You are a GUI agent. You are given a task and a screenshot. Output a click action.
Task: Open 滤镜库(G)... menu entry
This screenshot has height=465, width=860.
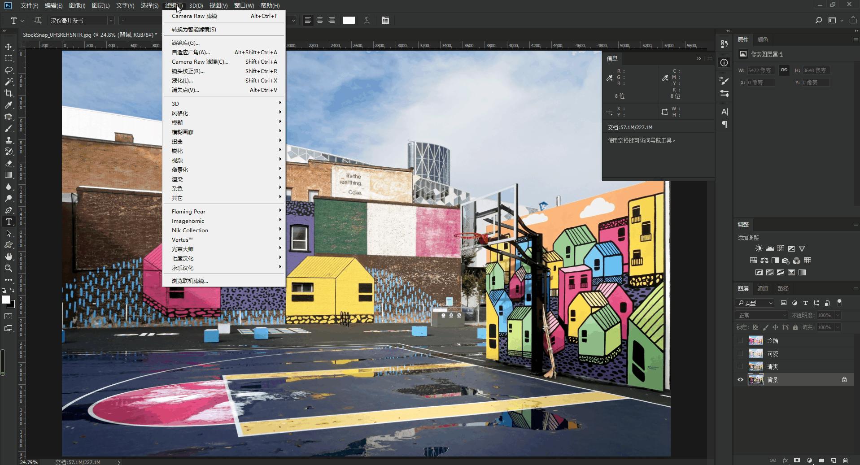point(223,43)
